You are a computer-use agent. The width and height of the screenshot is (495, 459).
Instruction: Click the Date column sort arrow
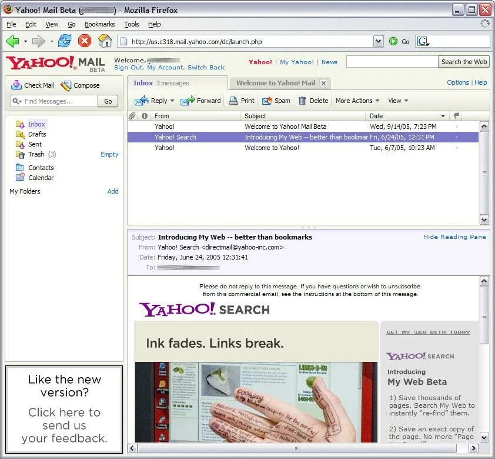(x=443, y=117)
